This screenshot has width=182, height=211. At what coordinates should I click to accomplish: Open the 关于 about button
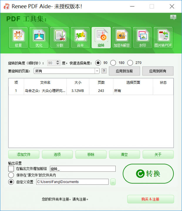158,154
